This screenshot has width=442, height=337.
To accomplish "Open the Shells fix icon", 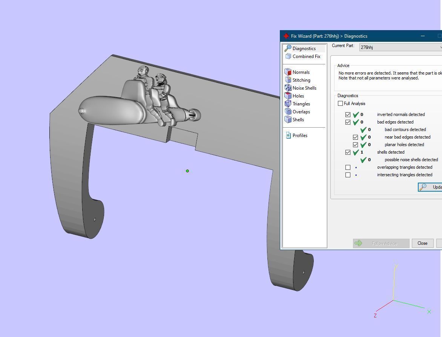I will (x=288, y=119).
